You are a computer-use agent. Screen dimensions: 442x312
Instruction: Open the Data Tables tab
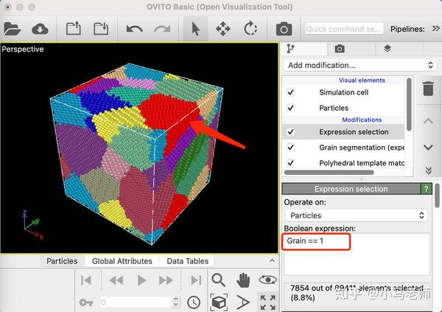point(187,261)
